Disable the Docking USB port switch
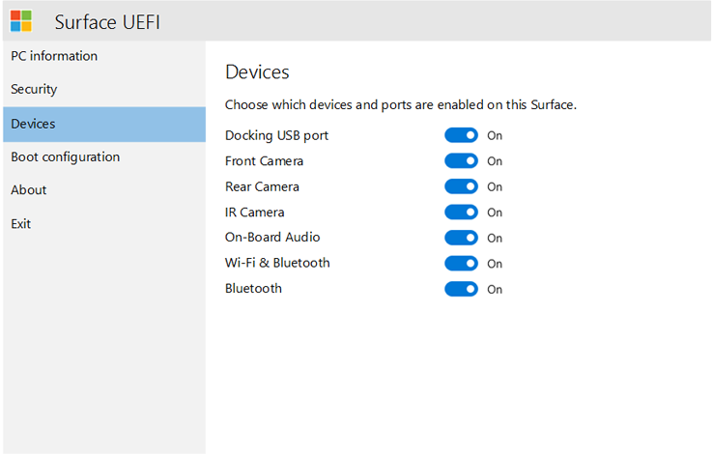 point(461,135)
